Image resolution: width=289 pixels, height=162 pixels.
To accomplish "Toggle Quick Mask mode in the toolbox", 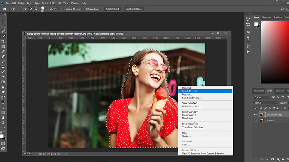I will (x=3, y=144).
